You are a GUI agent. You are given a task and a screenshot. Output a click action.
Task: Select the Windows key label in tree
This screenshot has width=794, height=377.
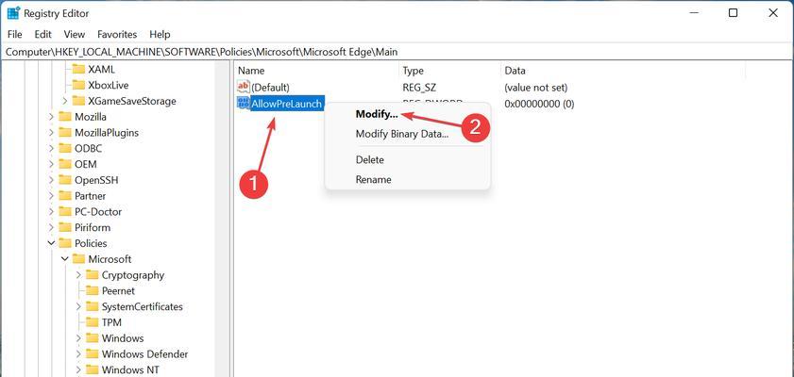coord(123,338)
